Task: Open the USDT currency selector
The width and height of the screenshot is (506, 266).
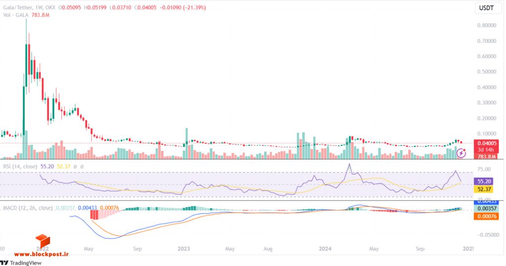Action: coord(486,8)
